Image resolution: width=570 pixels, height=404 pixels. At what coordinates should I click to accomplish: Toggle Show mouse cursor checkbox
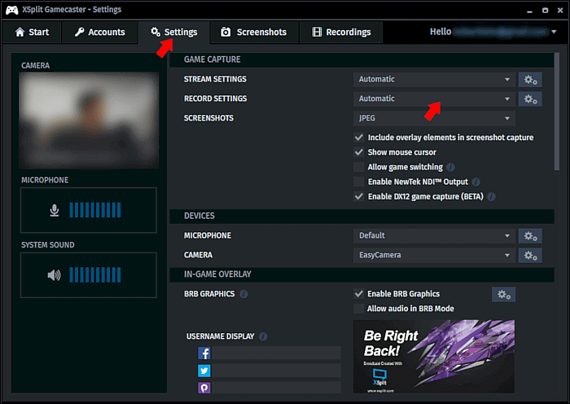359,152
